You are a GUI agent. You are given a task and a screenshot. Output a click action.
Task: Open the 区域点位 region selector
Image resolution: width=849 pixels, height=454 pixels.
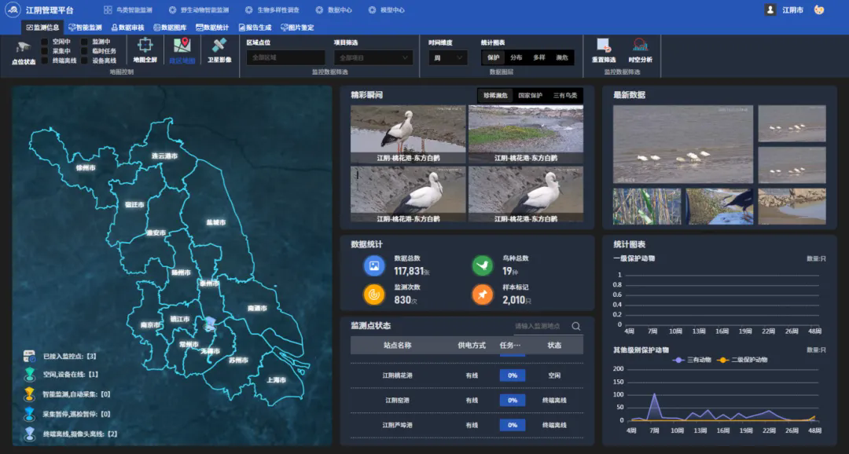pos(285,57)
